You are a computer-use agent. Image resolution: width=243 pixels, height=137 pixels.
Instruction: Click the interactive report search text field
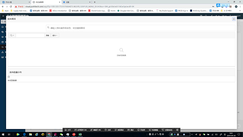tap(30, 35)
